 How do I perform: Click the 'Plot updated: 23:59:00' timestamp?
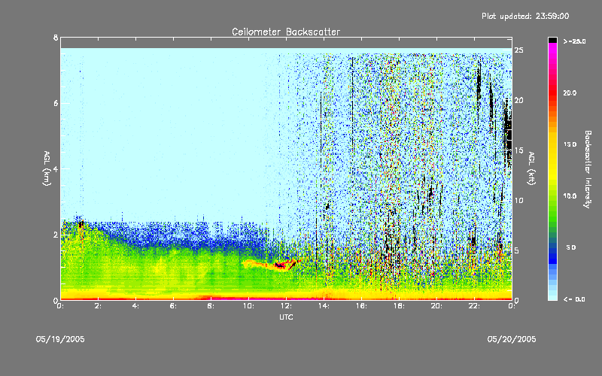[525, 16]
